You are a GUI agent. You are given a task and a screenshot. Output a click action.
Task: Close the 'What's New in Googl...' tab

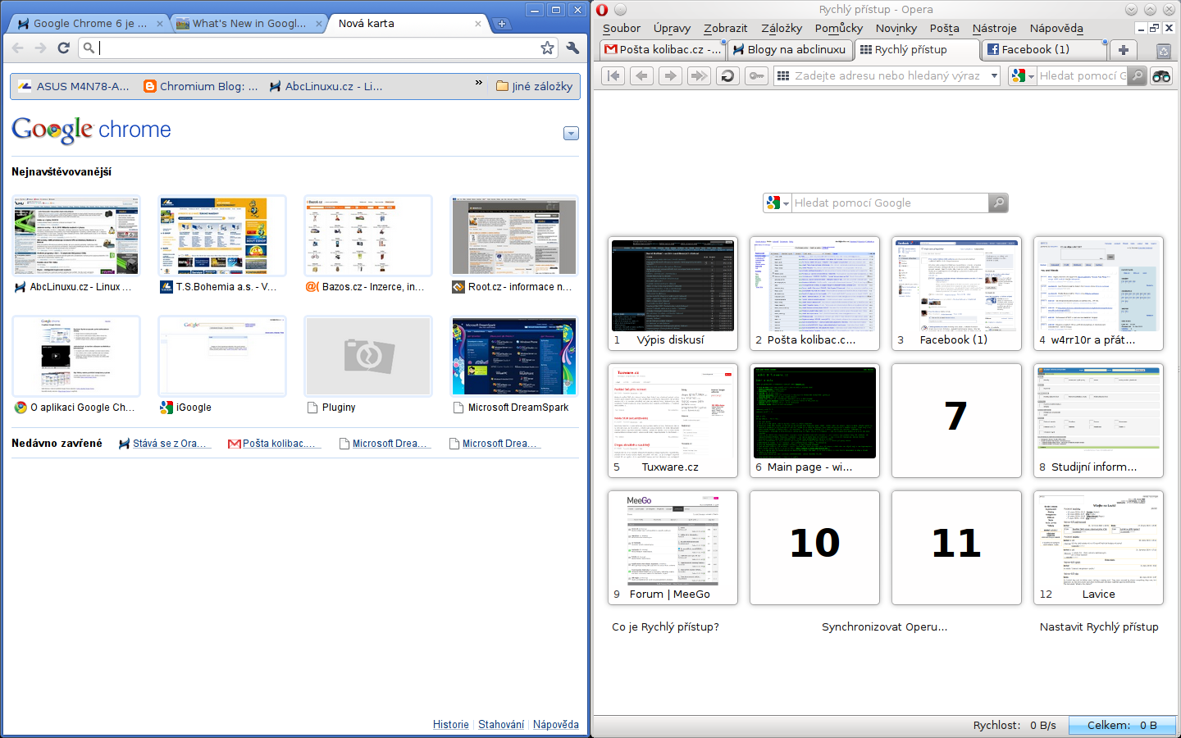tap(319, 24)
